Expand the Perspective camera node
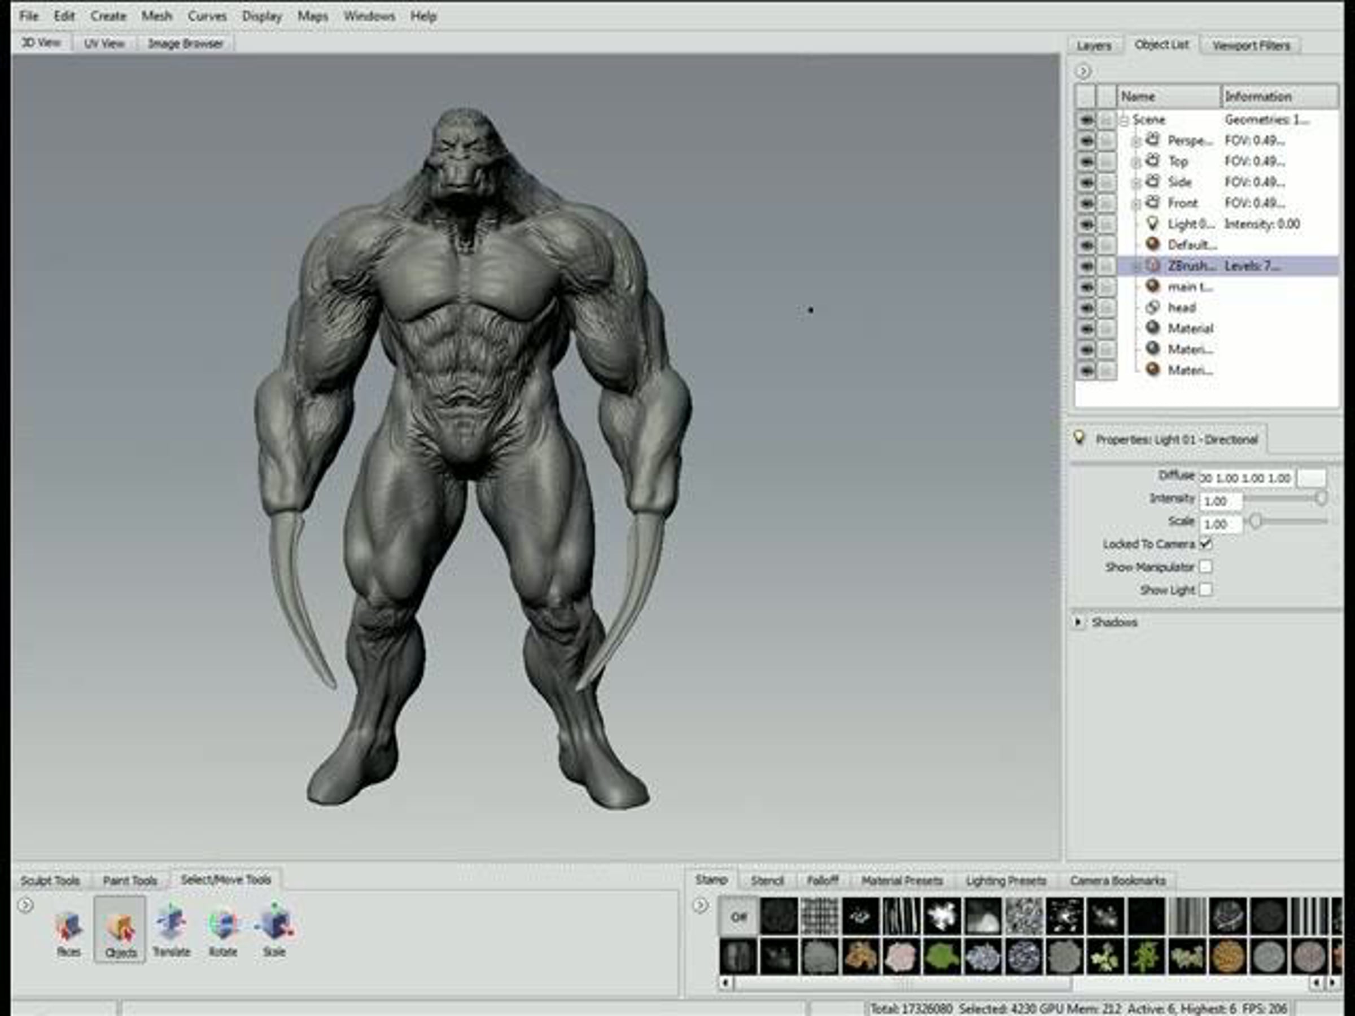This screenshot has width=1355, height=1016. click(1136, 142)
